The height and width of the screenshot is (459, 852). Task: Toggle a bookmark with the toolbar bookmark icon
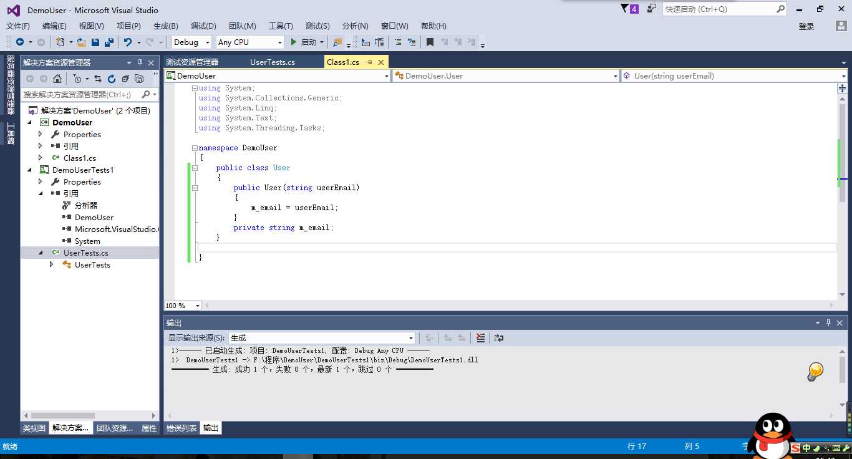(430, 42)
